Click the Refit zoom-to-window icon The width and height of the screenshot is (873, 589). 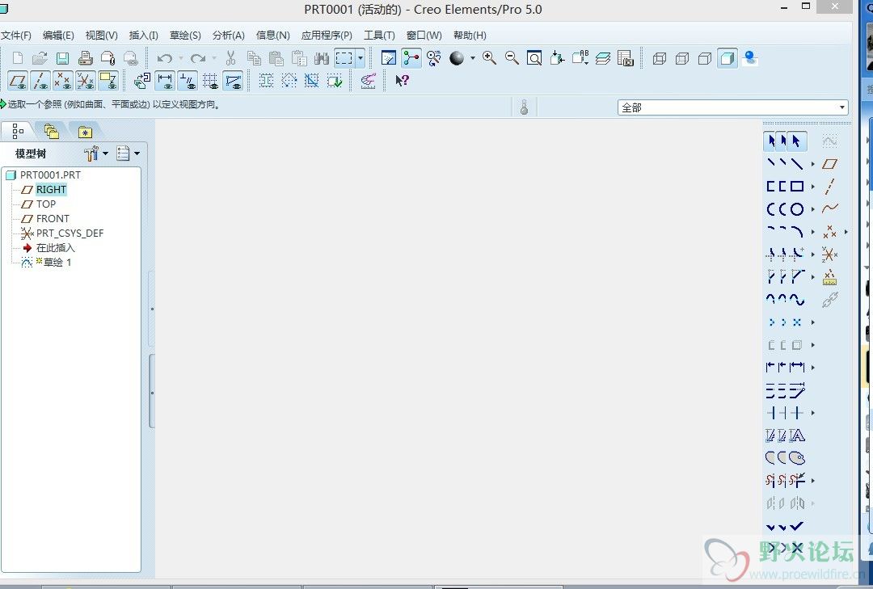tap(534, 58)
